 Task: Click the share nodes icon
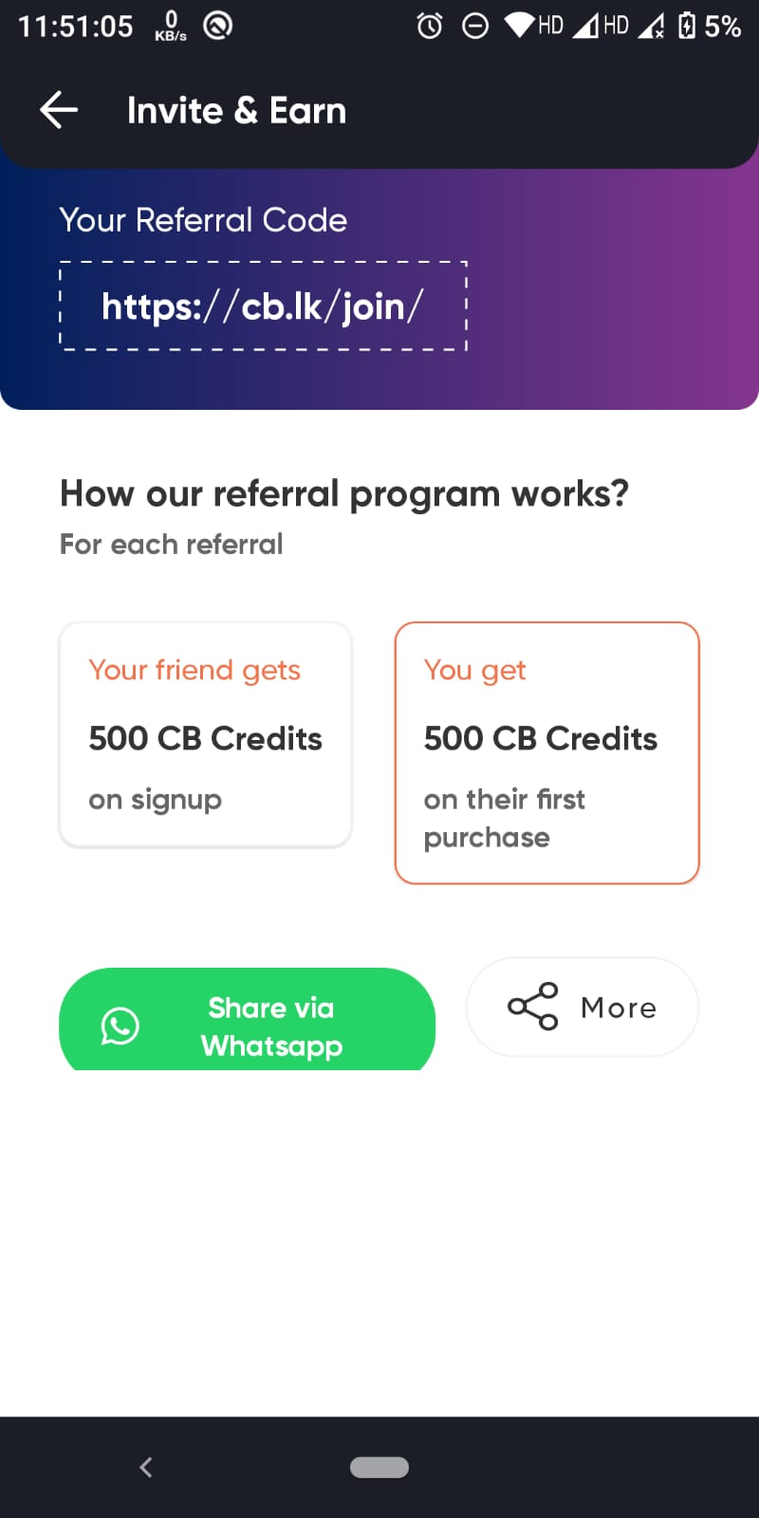(533, 1007)
